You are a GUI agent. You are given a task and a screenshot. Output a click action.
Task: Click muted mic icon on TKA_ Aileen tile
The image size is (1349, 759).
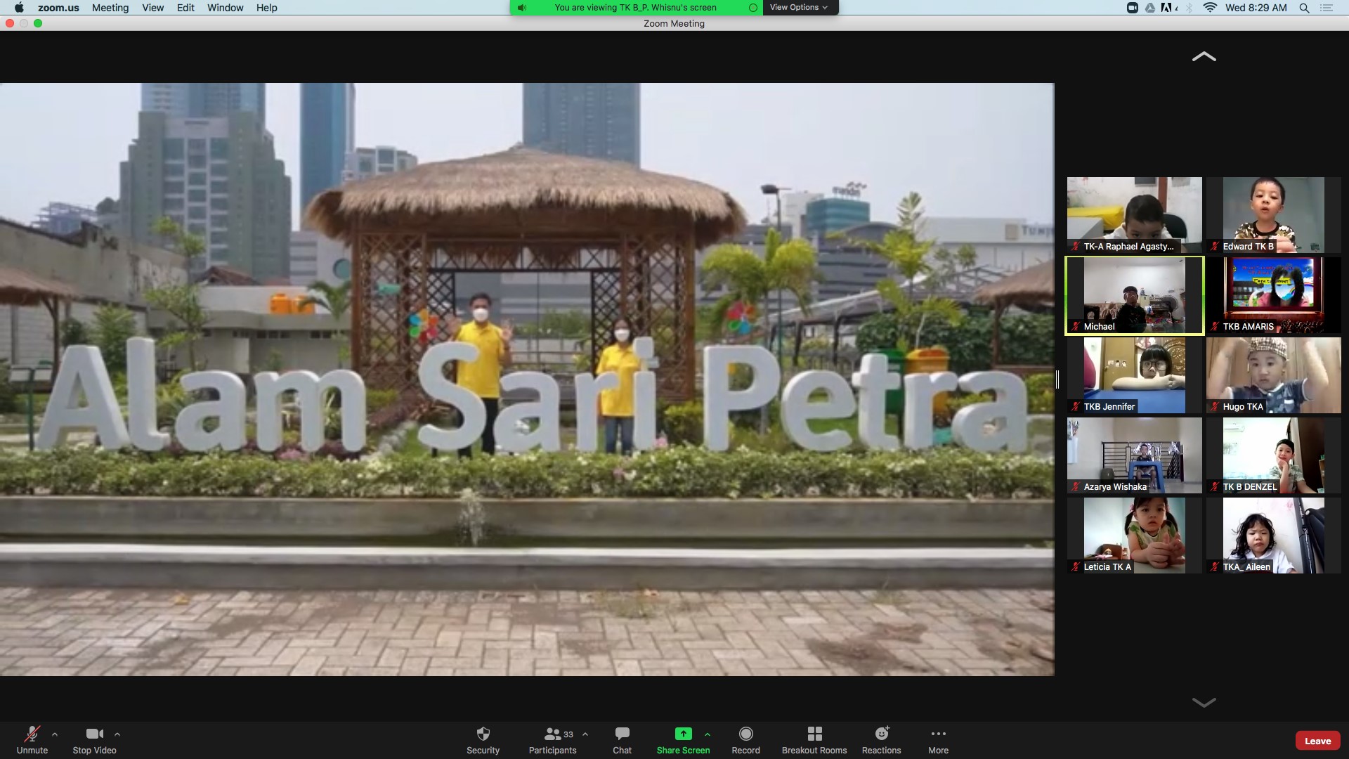pyautogui.click(x=1215, y=567)
